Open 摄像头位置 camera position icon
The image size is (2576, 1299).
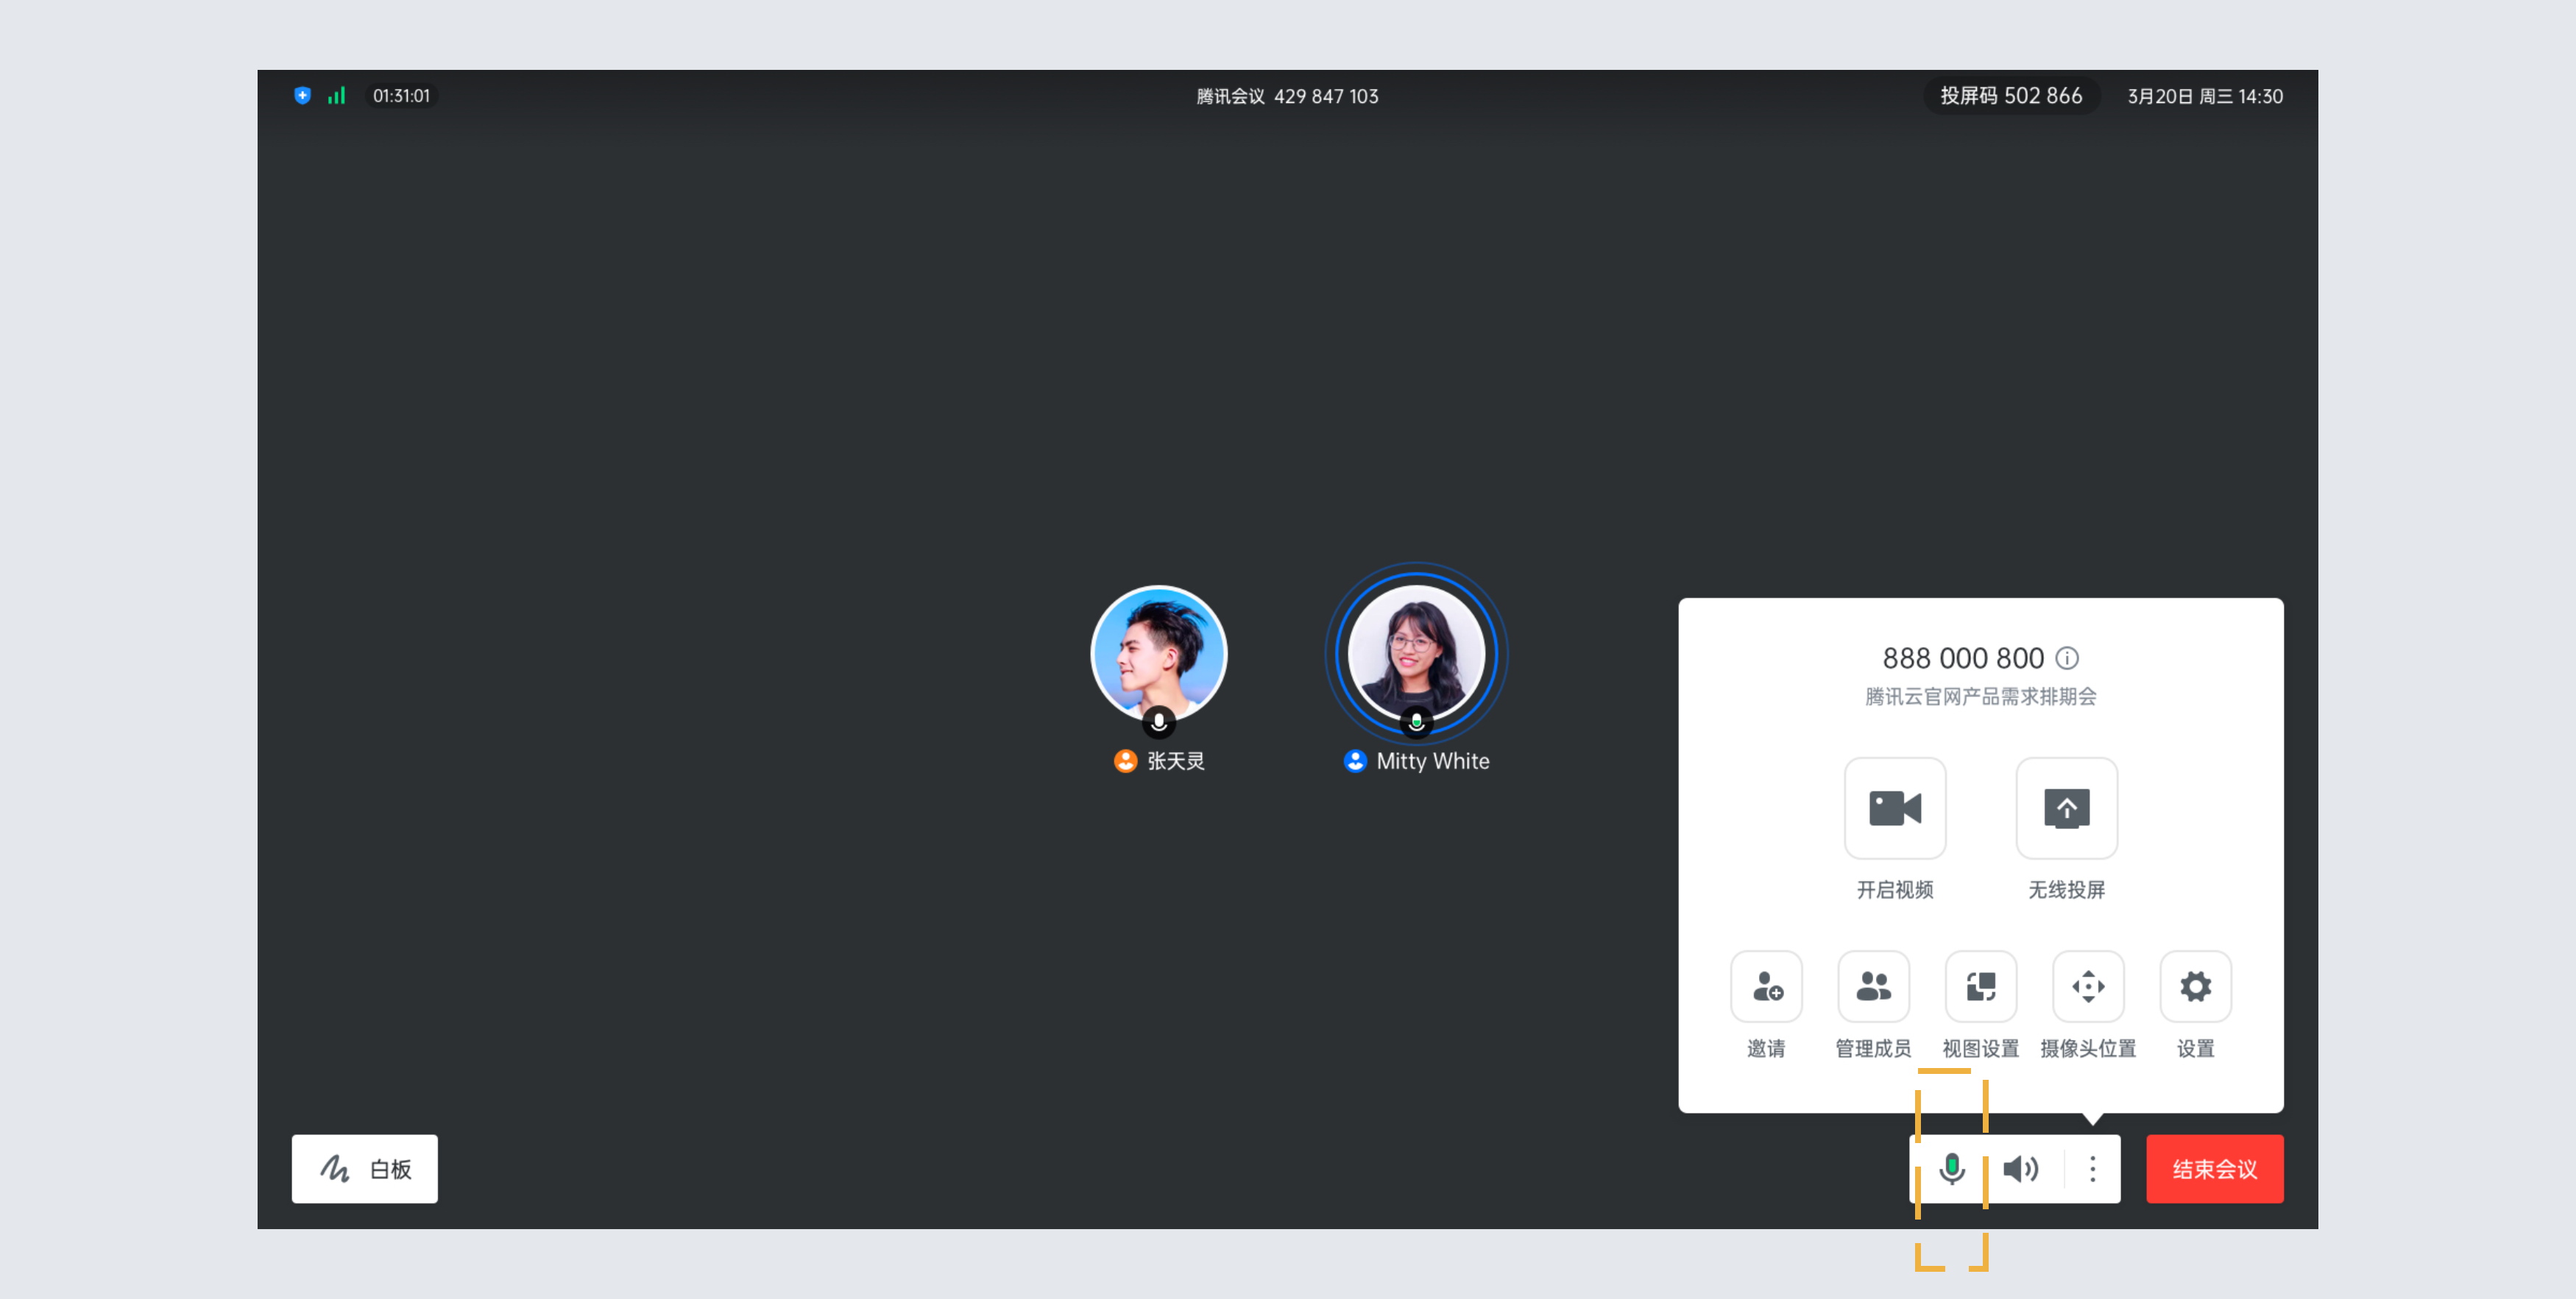click(x=2087, y=986)
